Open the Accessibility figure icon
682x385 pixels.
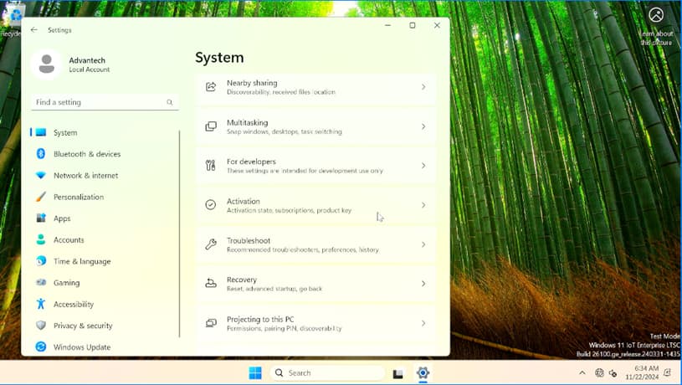[x=41, y=304]
